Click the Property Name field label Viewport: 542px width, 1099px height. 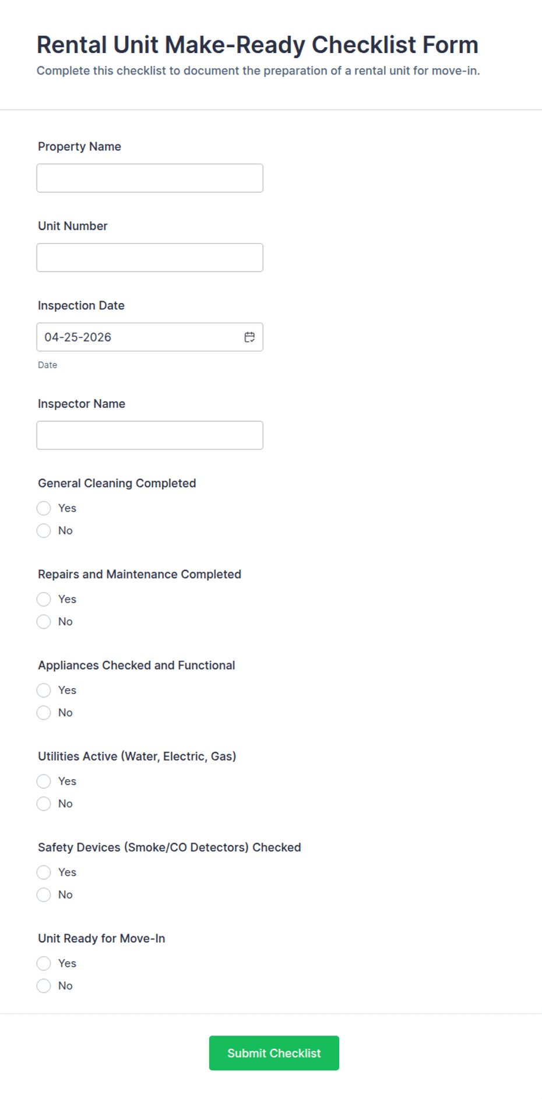(79, 147)
